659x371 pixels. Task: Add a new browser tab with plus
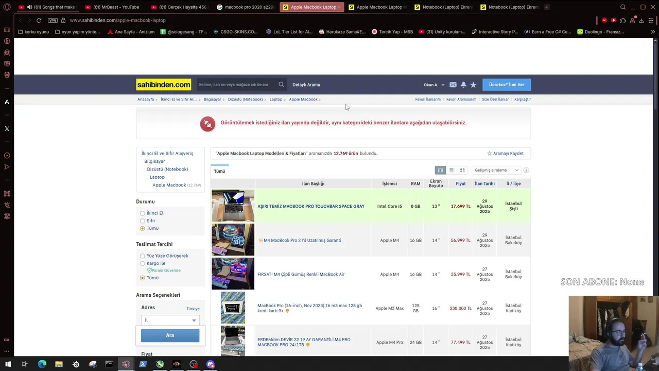[x=547, y=7]
